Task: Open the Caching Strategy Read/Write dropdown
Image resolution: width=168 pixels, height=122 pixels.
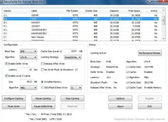Action: 73,57
